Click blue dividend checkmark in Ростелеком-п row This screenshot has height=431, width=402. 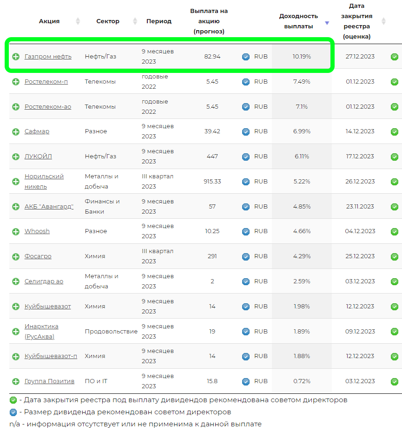tap(246, 82)
